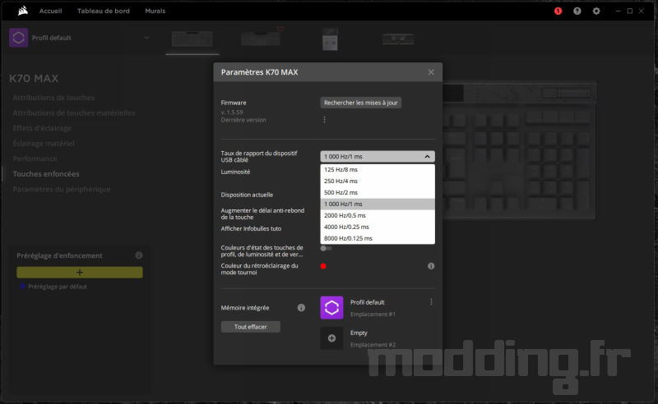Click Tout effacer button

coord(251,327)
